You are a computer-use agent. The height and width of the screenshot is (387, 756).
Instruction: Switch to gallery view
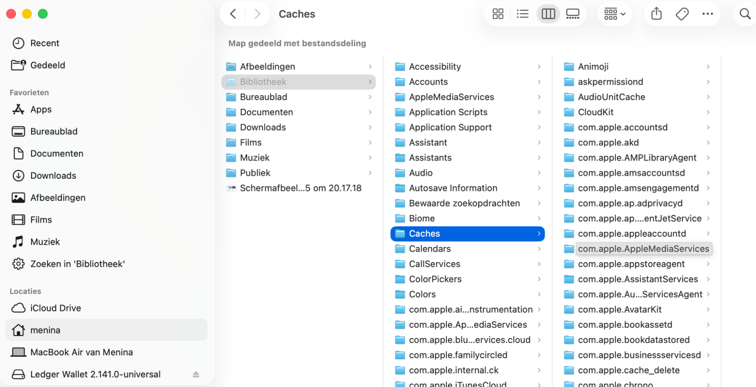pos(573,14)
